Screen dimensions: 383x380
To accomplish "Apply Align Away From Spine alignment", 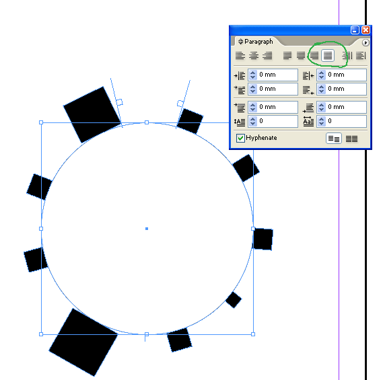I will [361, 56].
